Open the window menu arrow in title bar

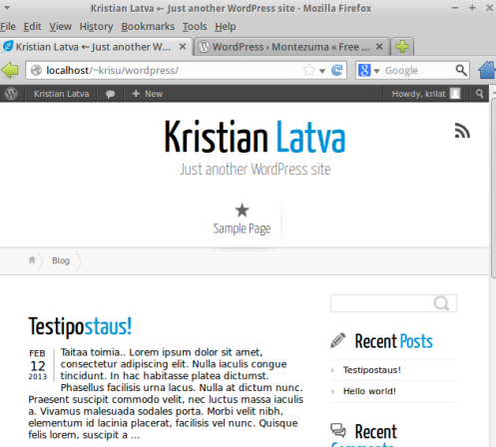tap(7, 8)
